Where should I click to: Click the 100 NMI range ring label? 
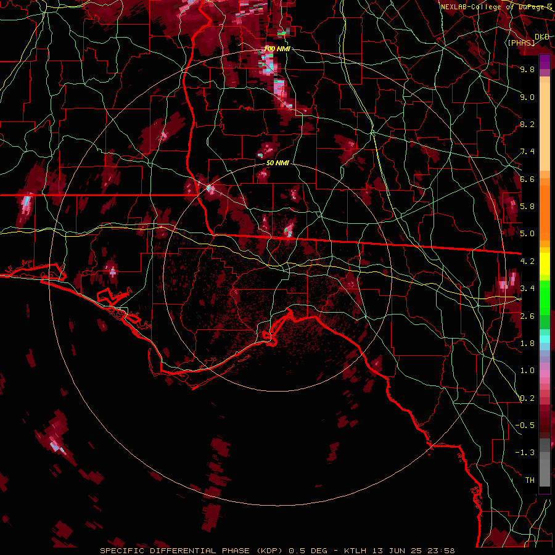[277, 49]
